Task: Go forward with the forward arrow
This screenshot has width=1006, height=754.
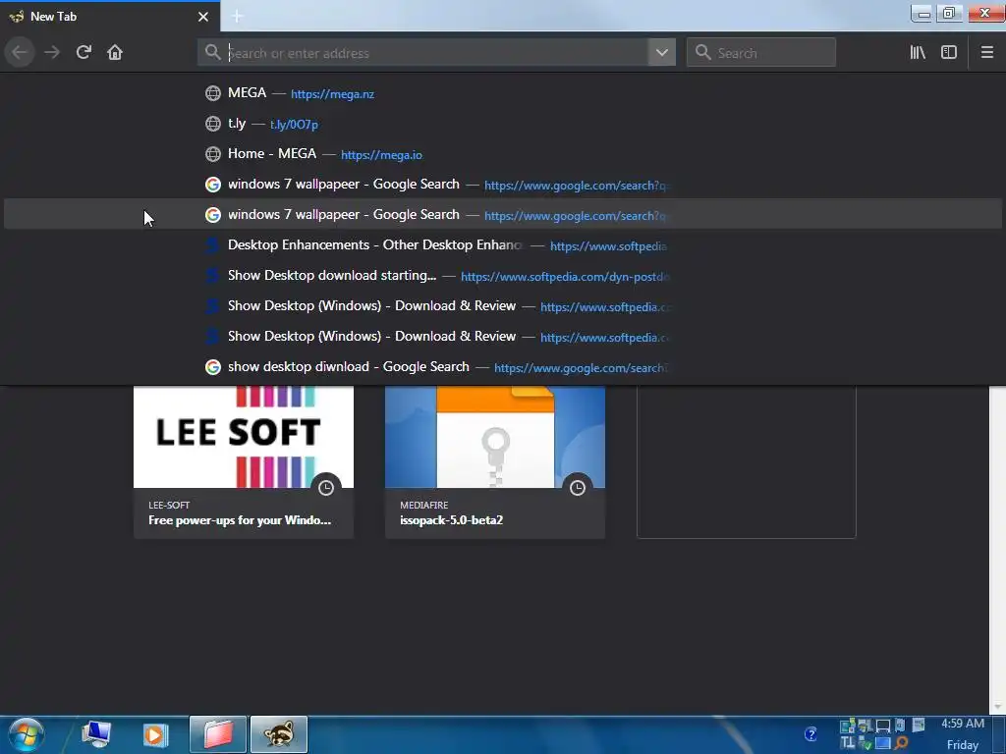Action: pyautogui.click(x=52, y=53)
